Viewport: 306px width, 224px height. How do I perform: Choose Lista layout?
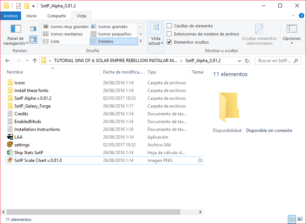click(x=51, y=41)
